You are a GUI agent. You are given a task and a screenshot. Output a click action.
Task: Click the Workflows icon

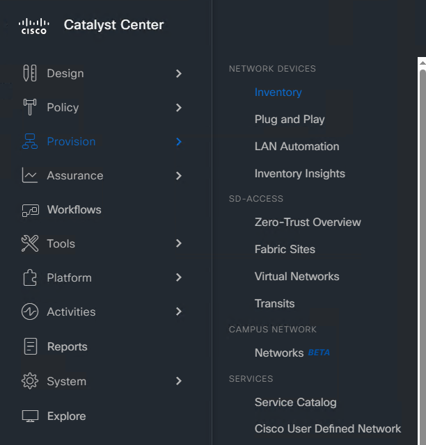pos(30,210)
